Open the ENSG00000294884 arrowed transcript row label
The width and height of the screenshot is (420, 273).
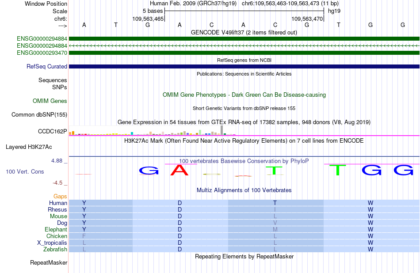point(42,46)
